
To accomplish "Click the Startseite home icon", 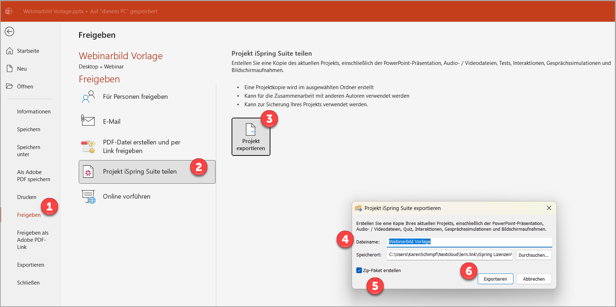I will coord(10,51).
